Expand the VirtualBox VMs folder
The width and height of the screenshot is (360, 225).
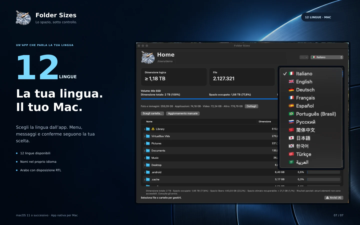[144, 136]
